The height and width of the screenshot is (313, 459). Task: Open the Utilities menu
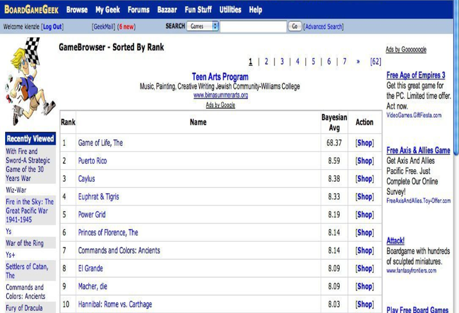[x=231, y=10]
